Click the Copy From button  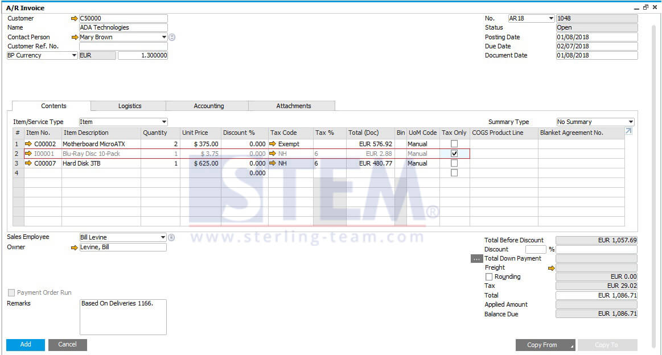coord(545,345)
